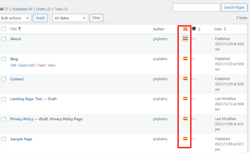Show the Published pages filter
Viewport: 250px width, 153px height.
pos(20,9)
